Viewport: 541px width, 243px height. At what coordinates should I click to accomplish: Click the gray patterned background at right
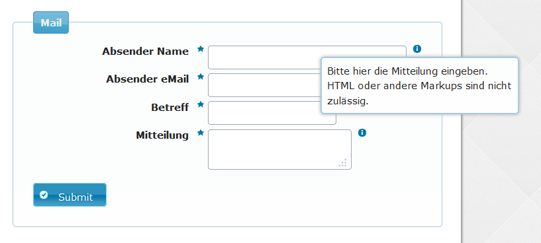(x=501, y=172)
